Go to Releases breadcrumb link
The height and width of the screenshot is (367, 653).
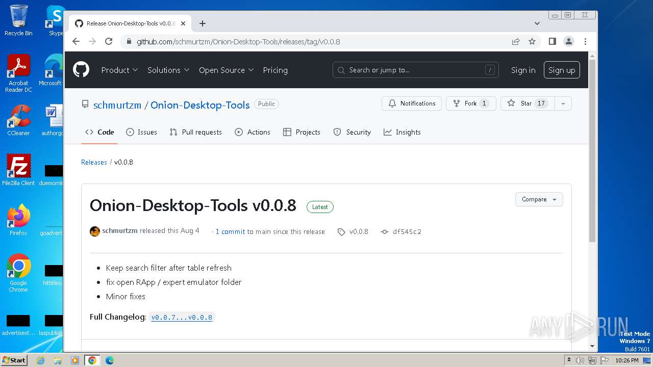(94, 162)
